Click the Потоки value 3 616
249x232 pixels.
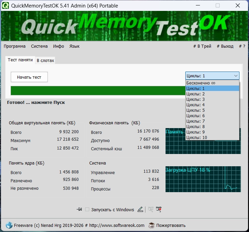coord(154,180)
